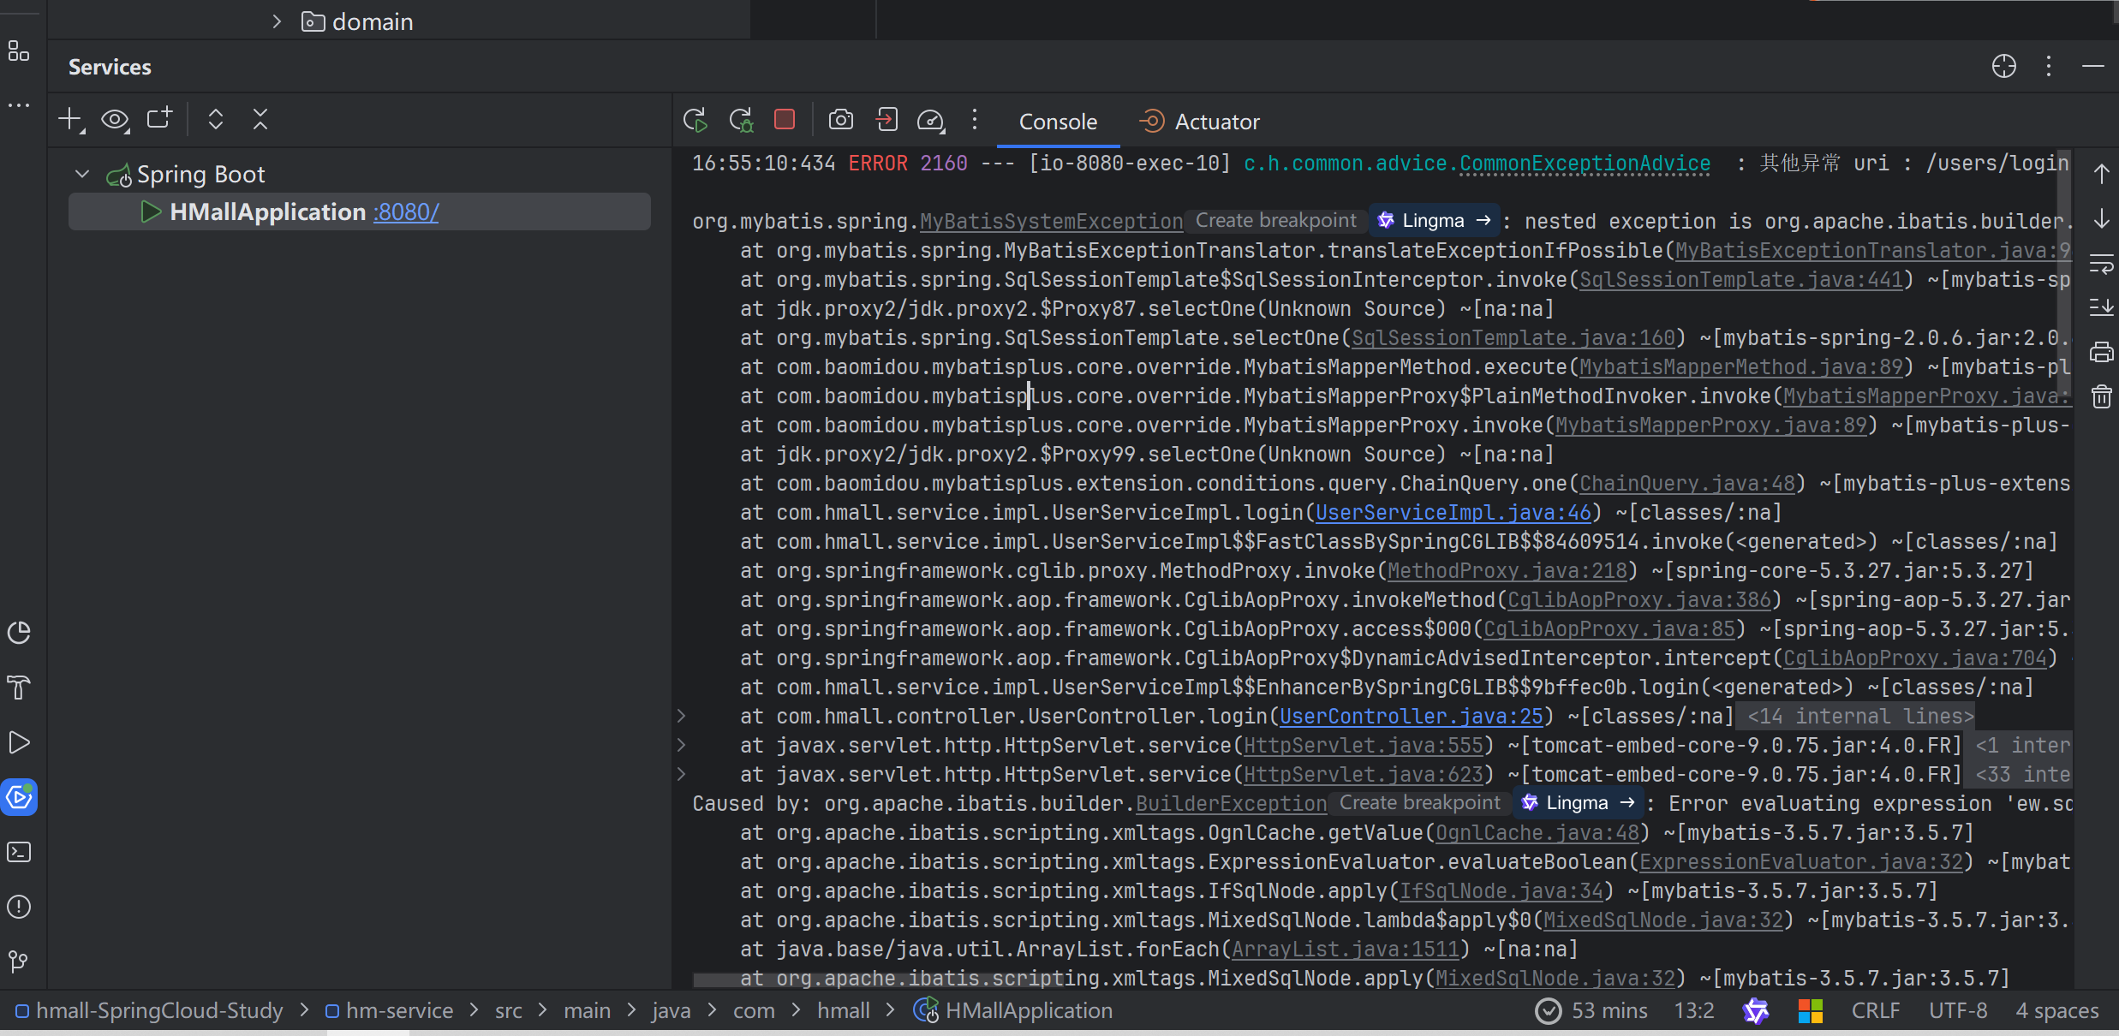Image resolution: width=2119 pixels, height=1036 pixels.
Task: Change UTF-8 file encoding
Action: pyautogui.click(x=1958, y=1011)
